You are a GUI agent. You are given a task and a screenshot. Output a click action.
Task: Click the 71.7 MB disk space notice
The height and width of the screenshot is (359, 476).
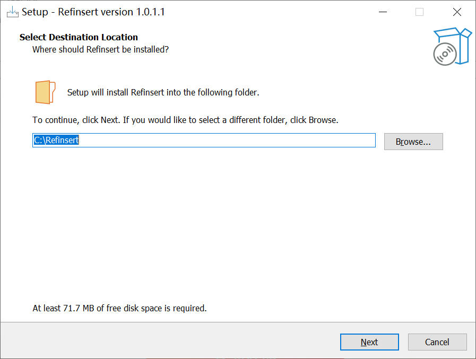[119, 308]
